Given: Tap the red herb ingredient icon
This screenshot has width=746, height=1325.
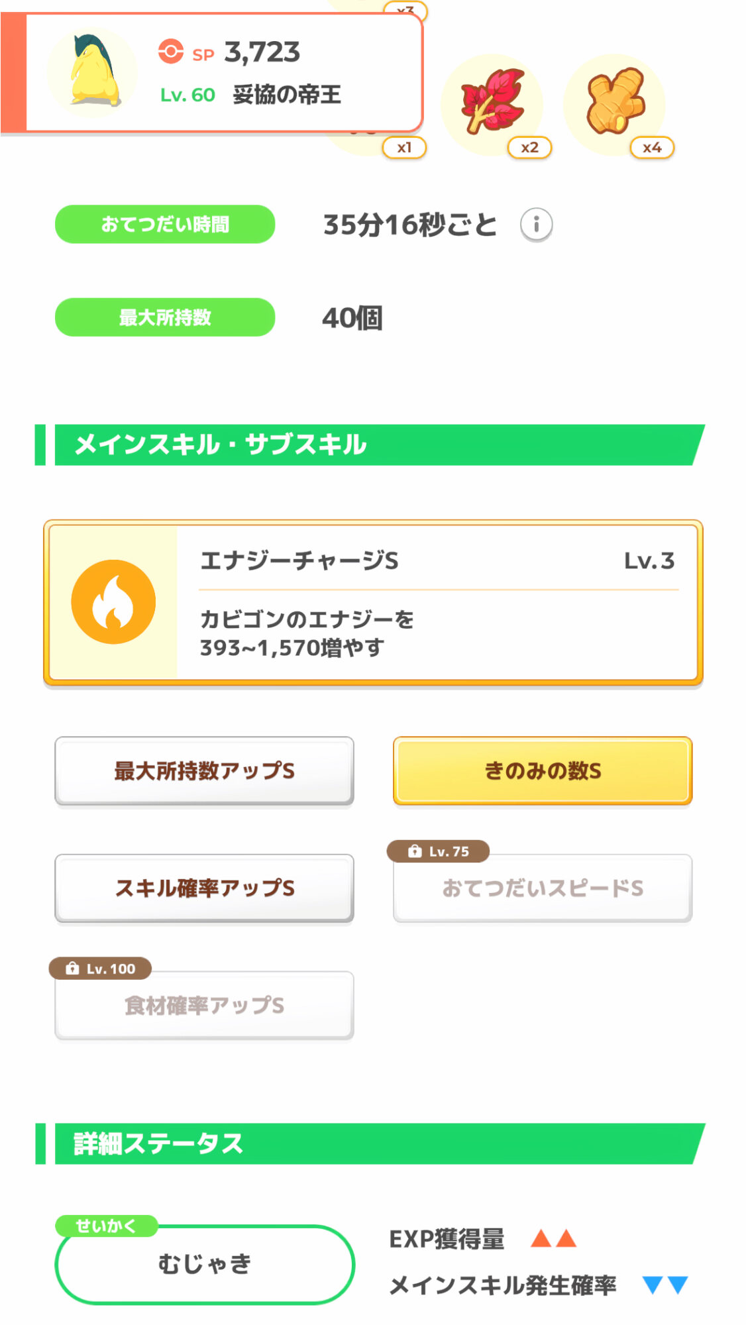Looking at the screenshot, I should point(492,103).
